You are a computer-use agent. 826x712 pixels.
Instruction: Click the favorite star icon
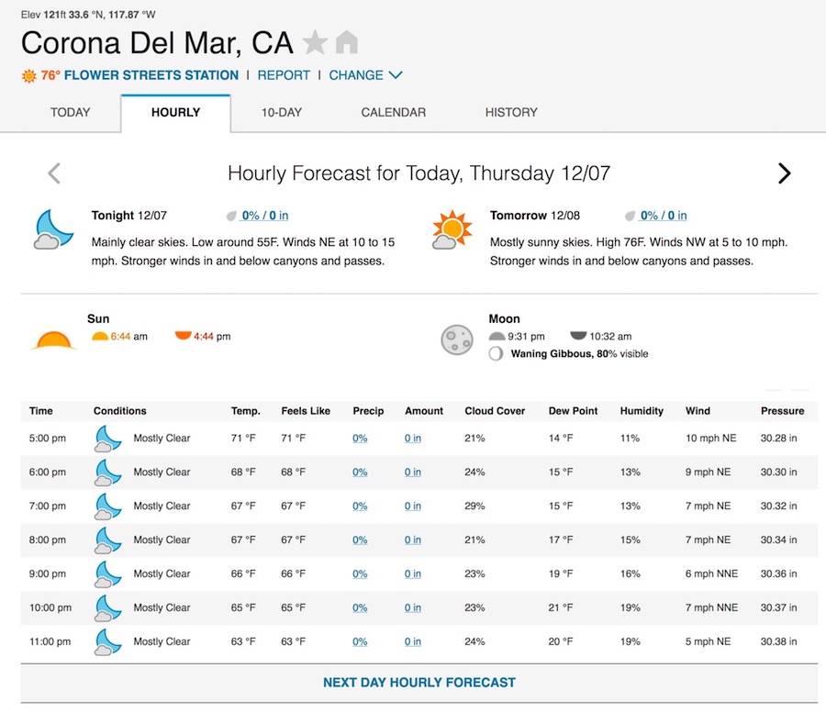point(315,42)
